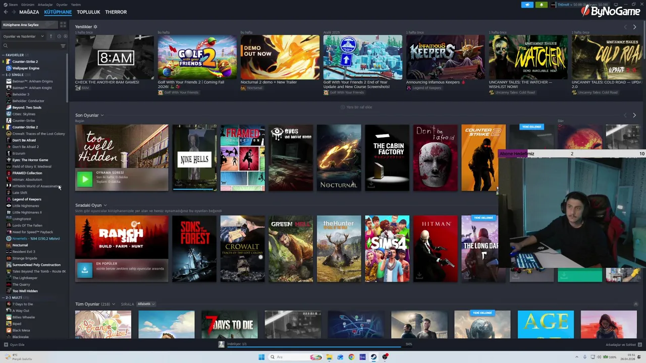
Task: Open the Yardım menu
Action: click(x=76, y=5)
